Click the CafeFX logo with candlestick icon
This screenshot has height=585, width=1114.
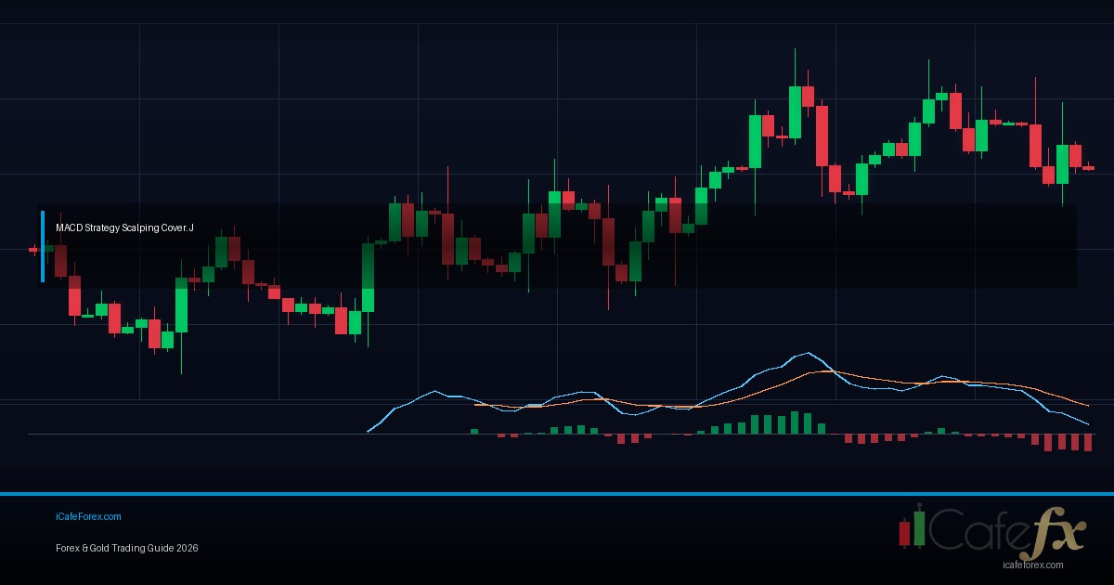tap(991, 530)
